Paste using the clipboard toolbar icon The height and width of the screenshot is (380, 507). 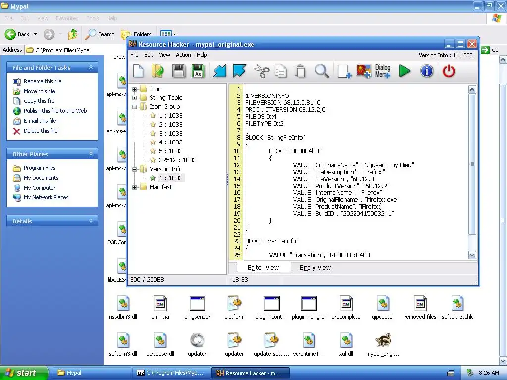tap(300, 71)
